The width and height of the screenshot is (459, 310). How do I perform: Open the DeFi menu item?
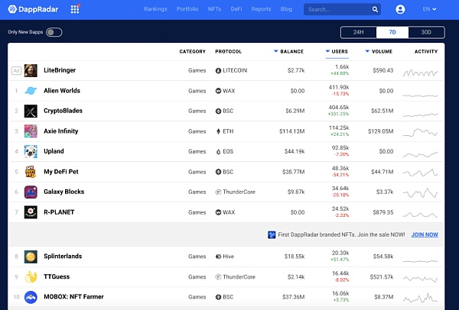[237, 9]
